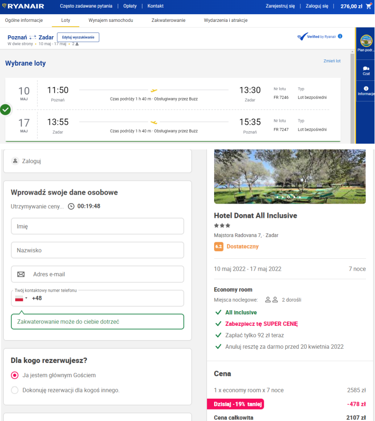Image resolution: width=375 pixels, height=421 pixels.
Task: Click the two-guests icon beside 2 dorośli
Action: click(272, 300)
